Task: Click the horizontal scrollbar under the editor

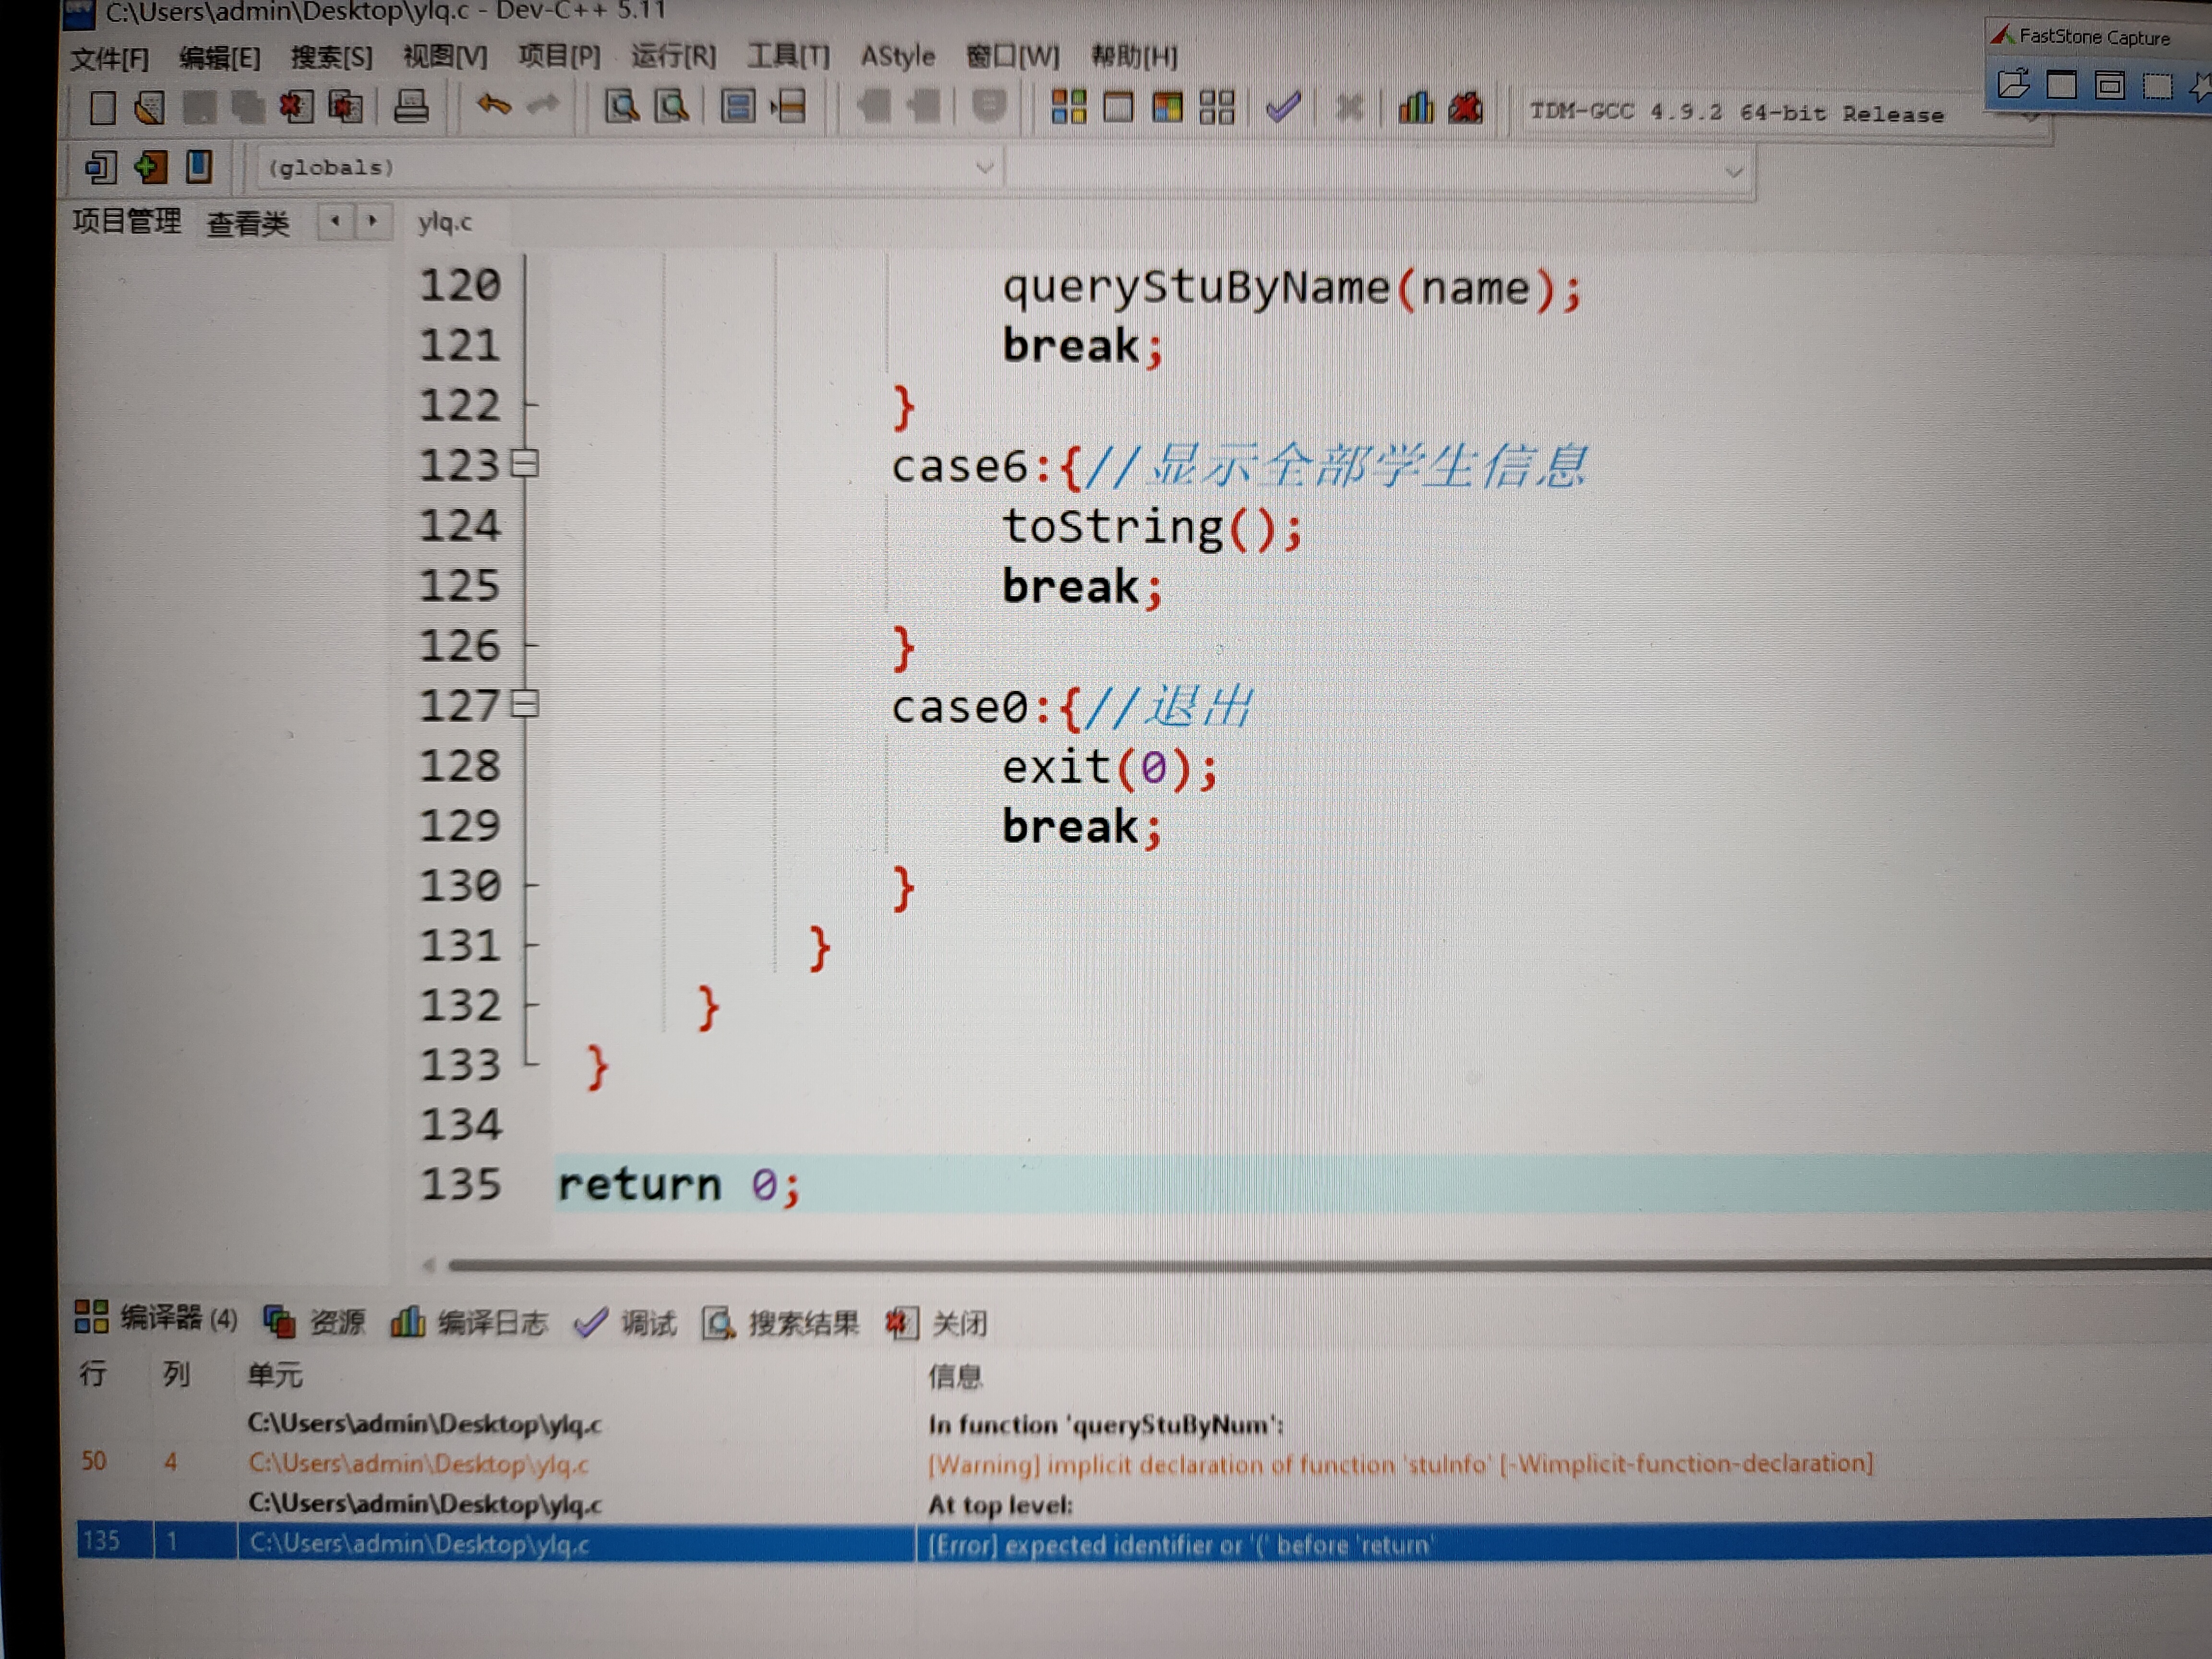Action: (1200, 1265)
